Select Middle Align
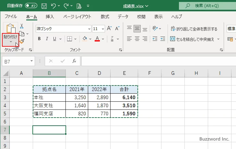 137,29
